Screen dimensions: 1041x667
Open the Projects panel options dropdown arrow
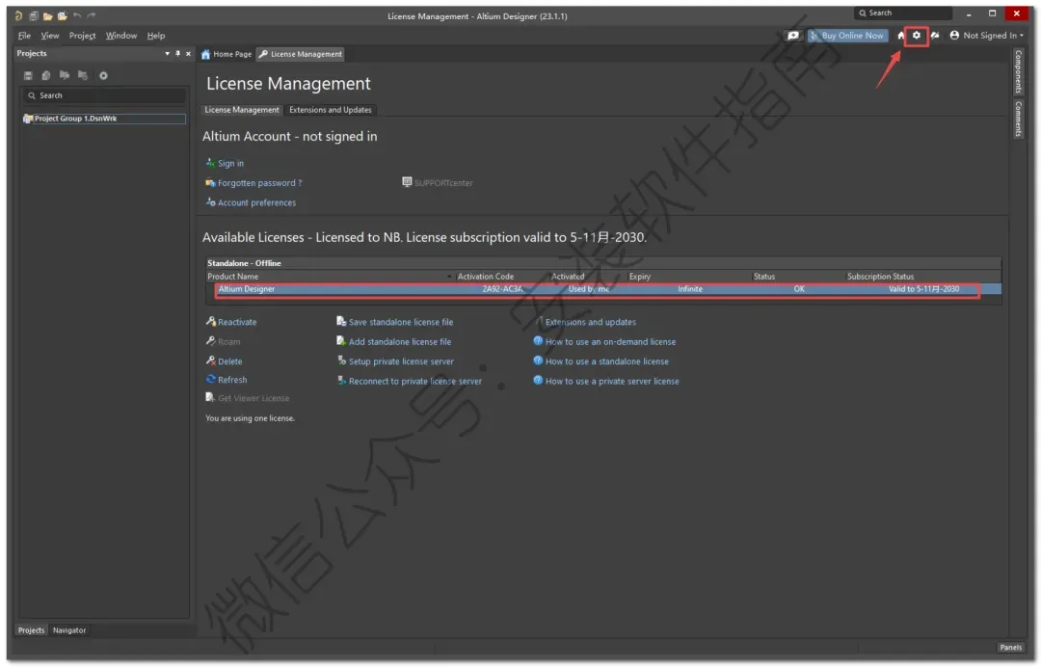click(167, 54)
